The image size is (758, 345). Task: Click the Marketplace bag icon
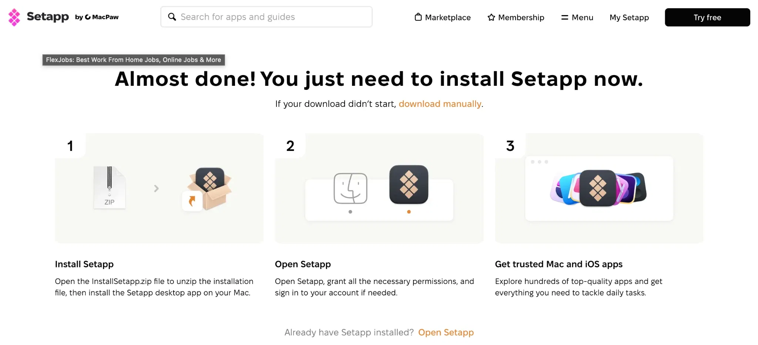click(x=418, y=17)
